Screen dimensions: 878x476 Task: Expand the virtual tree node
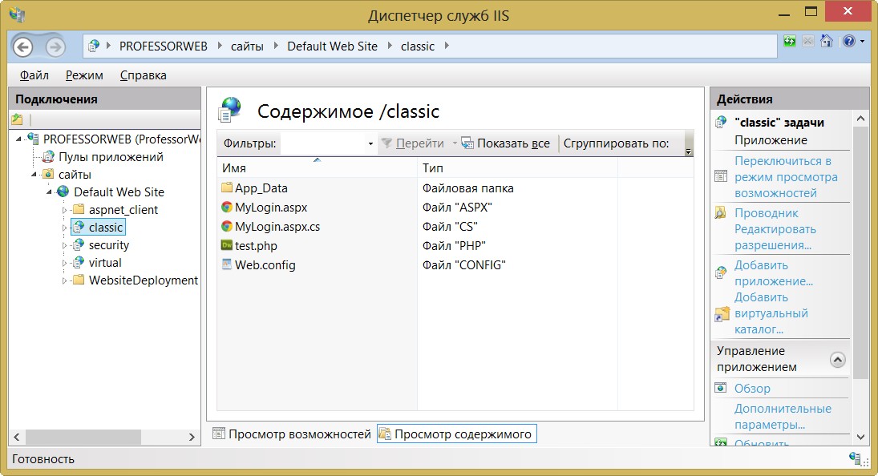64,264
